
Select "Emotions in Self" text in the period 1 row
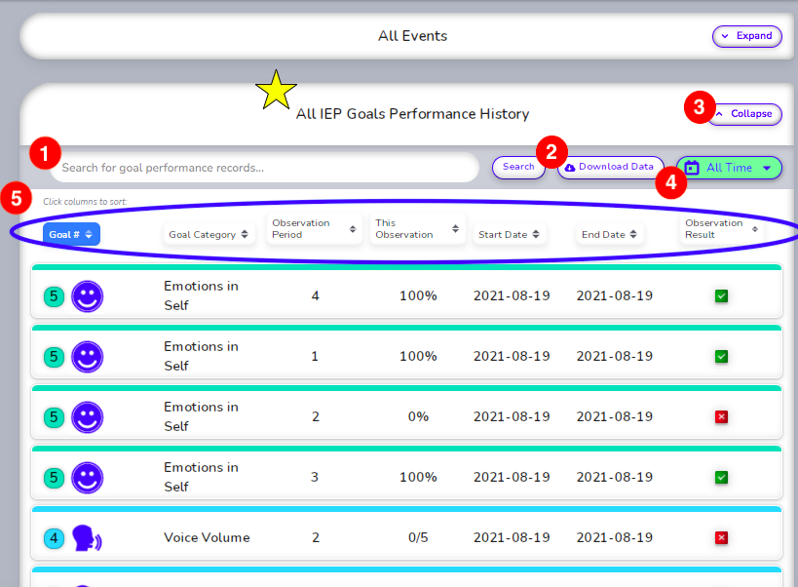click(201, 356)
